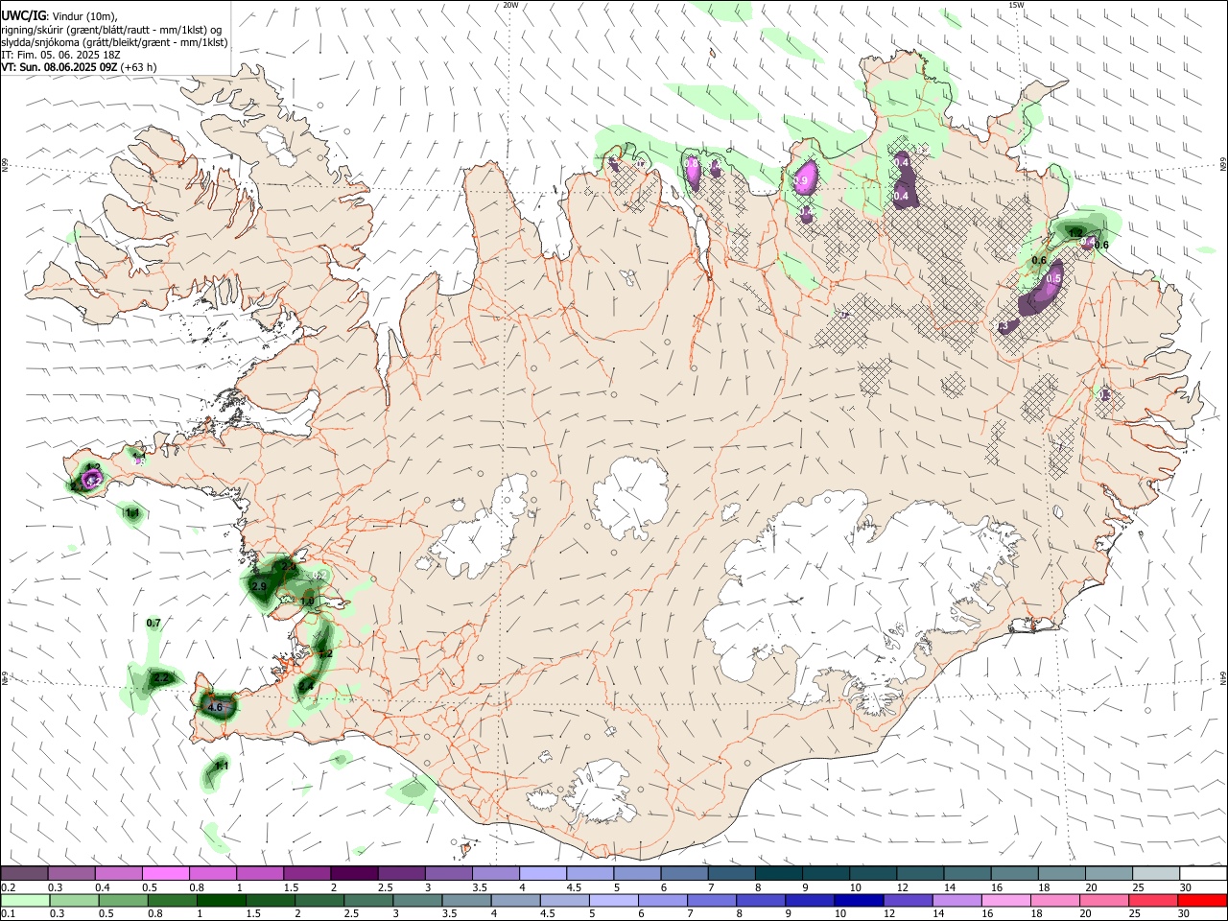Click the 2.9 rainfall value on the map
This screenshot has height=921, width=1228.
tap(259, 586)
